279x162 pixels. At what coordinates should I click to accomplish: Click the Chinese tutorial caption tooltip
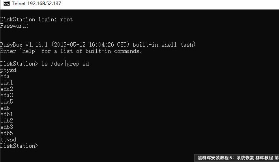tap(236, 158)
